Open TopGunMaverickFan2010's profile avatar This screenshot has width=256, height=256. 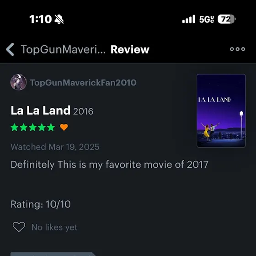[x=18, y=82]
